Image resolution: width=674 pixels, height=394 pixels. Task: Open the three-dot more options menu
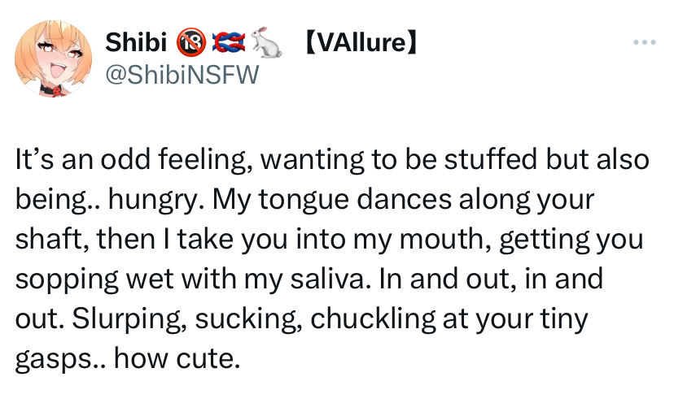click(x=646, y=43)
